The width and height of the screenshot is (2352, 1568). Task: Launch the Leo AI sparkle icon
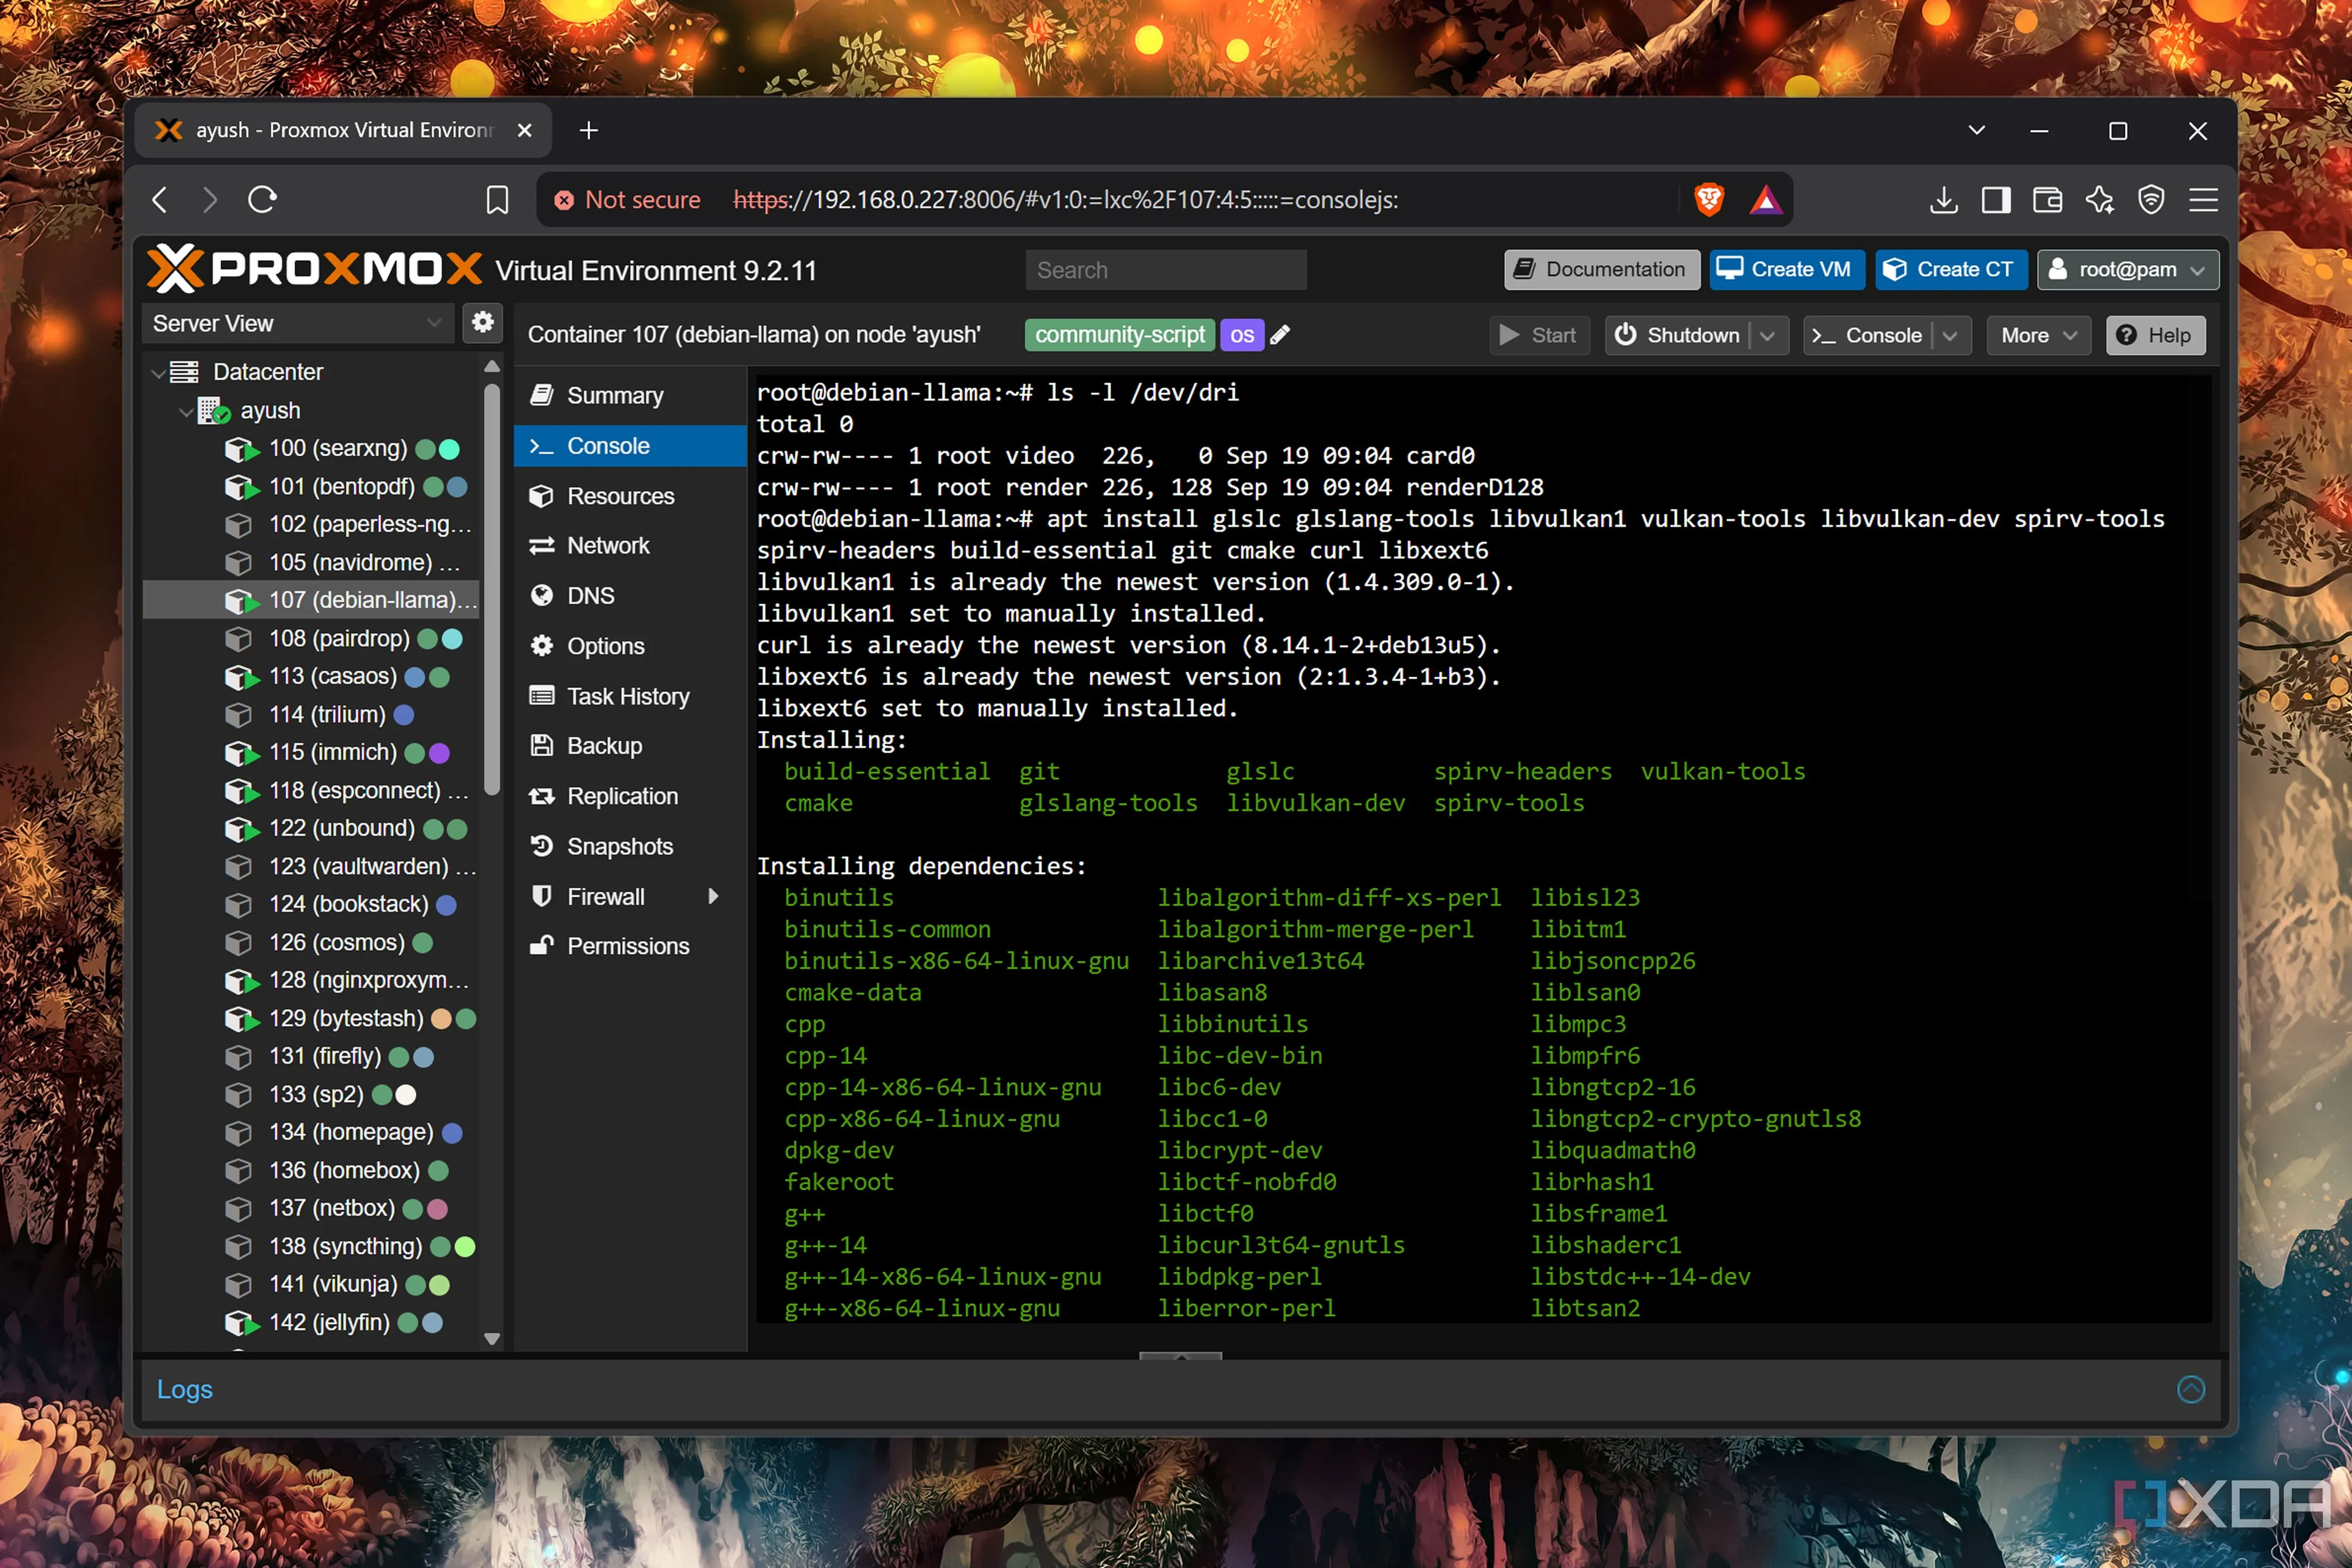(2099, 200)
